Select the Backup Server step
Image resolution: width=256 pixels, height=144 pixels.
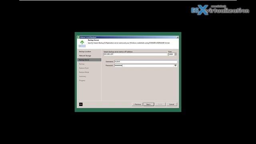tap(89, 60)
